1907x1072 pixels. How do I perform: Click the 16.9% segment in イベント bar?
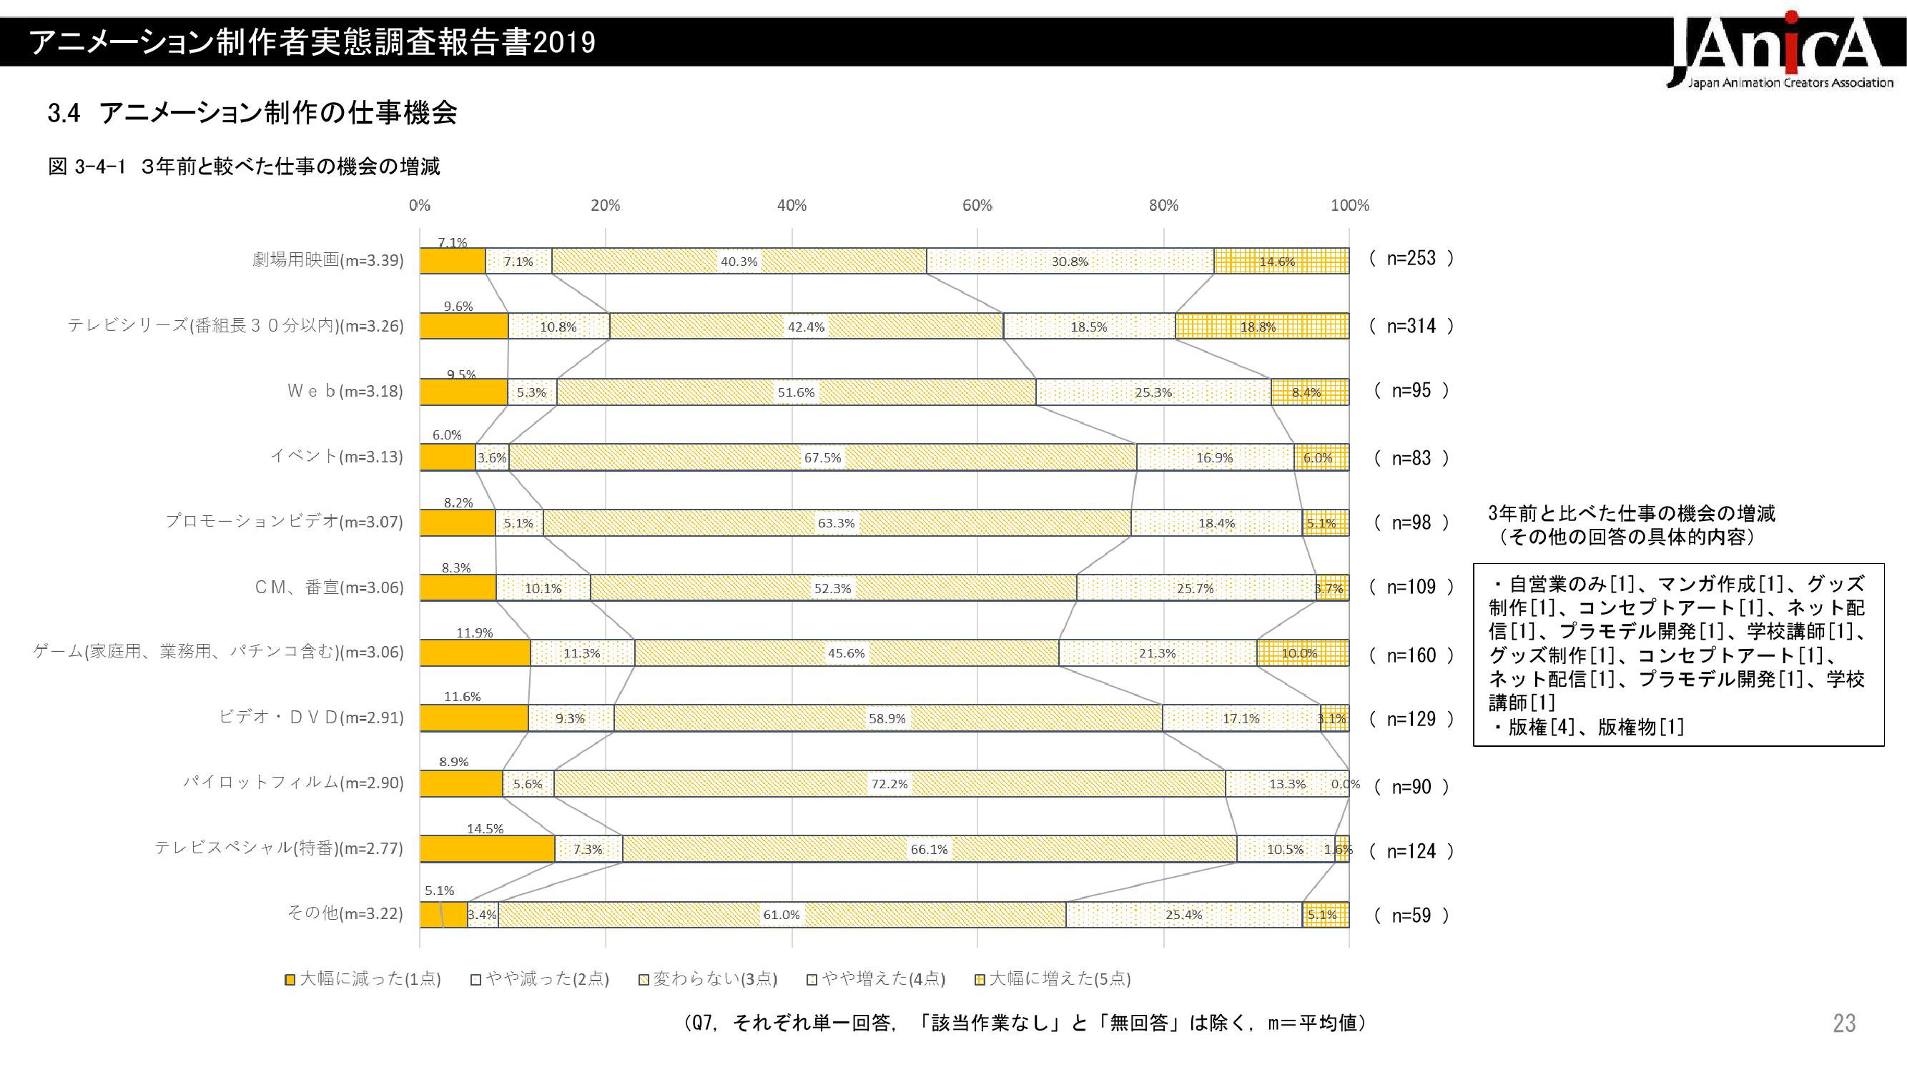[1216, 457]
